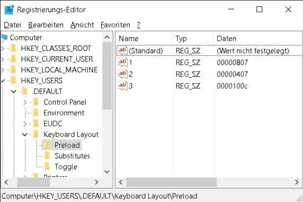
Task: Click tree pane horizontal scroll right arrow
Action: click(97, 182)
